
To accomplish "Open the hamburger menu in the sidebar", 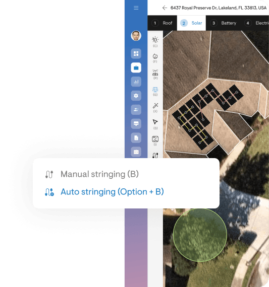I will click(136, 8).
